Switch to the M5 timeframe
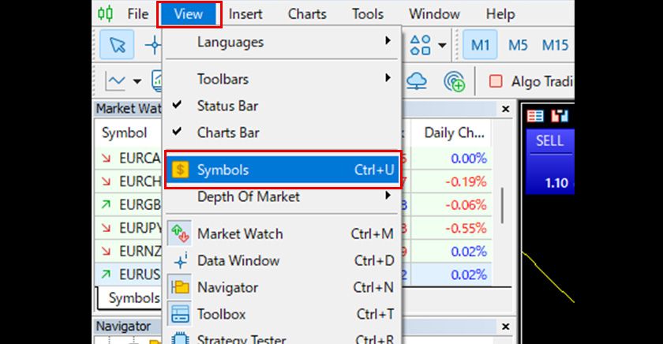Viewport: 663px width, 344px height. (x=518, y=45)
